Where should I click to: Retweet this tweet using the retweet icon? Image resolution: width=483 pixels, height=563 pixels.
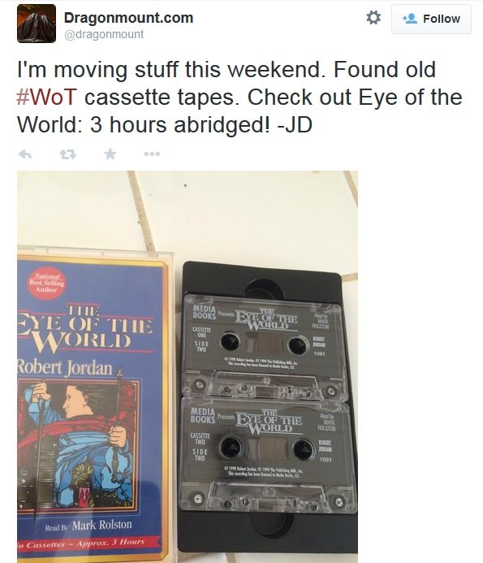(68, 154)
